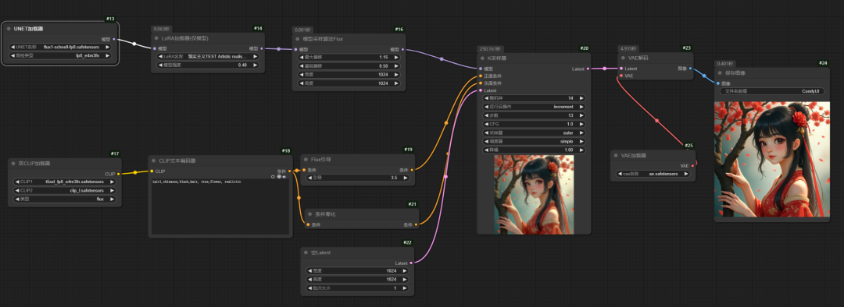
Task: Click speaker icon in CLIP文本编码器 node
Action: [x=284, y=177]
